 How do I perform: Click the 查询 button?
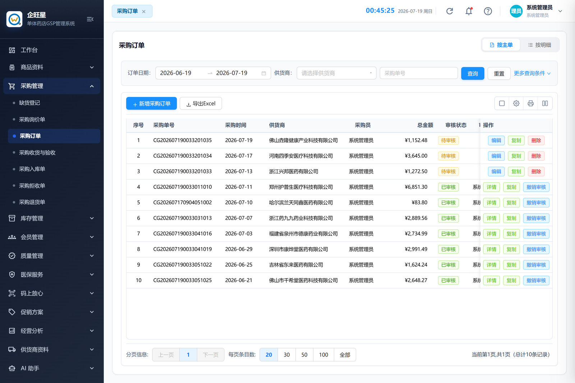pyautogui.click(x=473, y=73)
